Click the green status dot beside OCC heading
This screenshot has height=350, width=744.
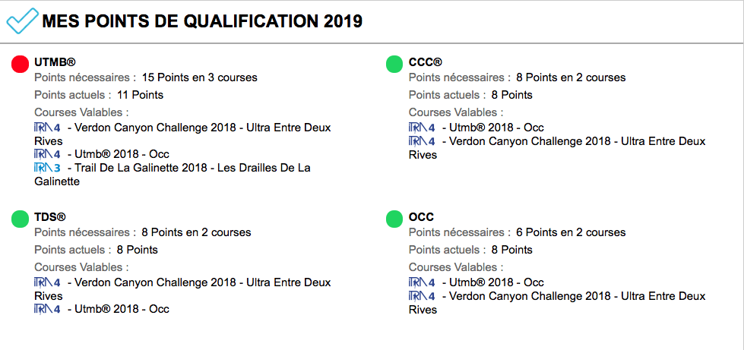(394, 219)
